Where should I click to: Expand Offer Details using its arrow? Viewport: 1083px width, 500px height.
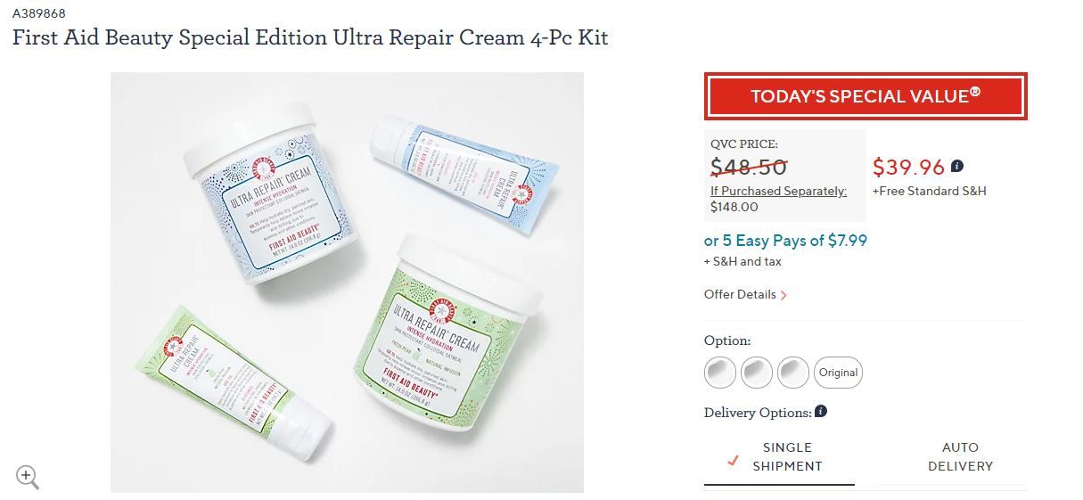tap(784, 295)
